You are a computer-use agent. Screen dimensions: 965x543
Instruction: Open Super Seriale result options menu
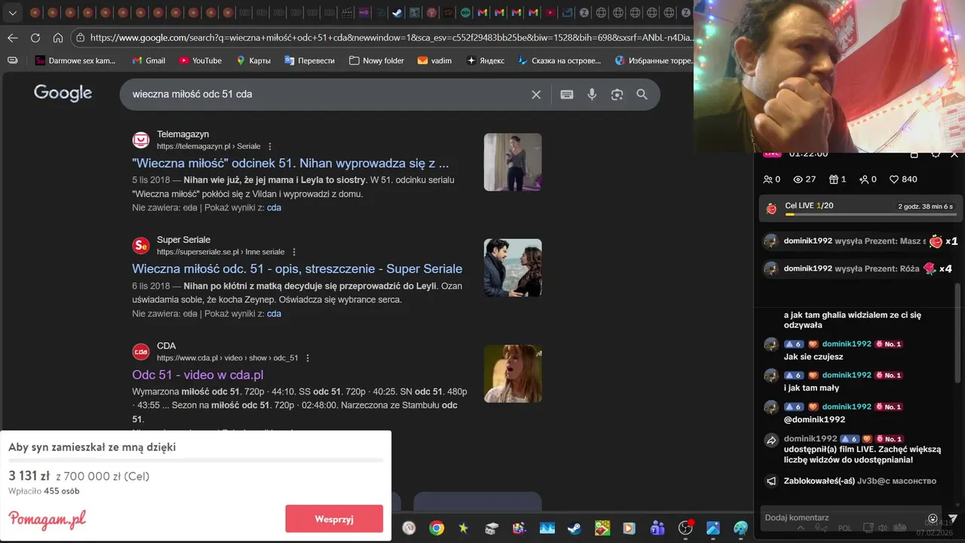coord(294,252)
